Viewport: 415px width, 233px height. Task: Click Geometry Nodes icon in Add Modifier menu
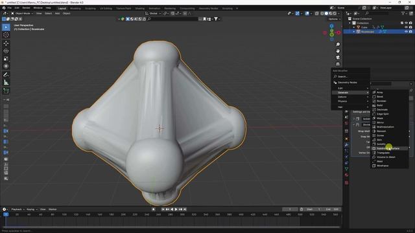point(335,82)
